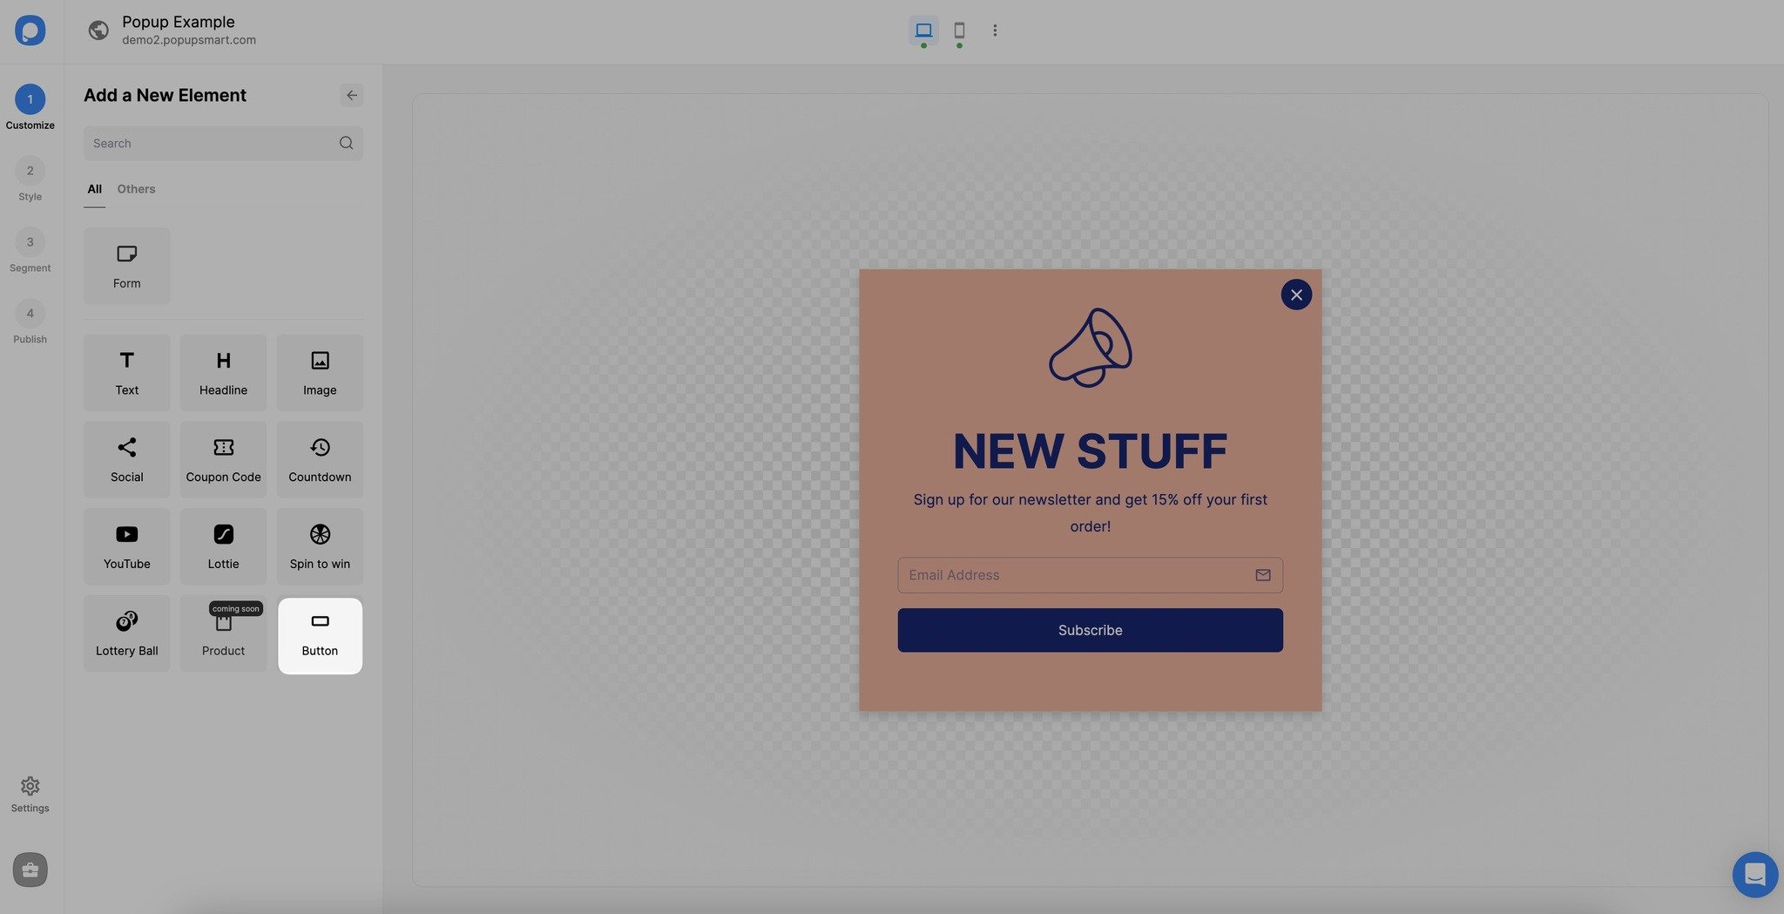Screen dimensions: 1784x914
Task: Add a Lottery Ball element
Action: [126, 633]
